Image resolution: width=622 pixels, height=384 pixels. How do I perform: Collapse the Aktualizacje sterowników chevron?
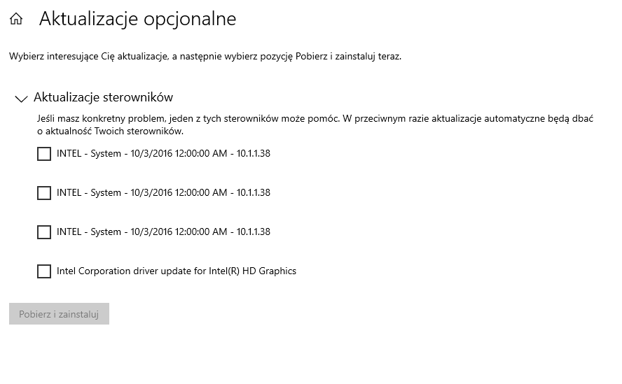pos(21,99)
